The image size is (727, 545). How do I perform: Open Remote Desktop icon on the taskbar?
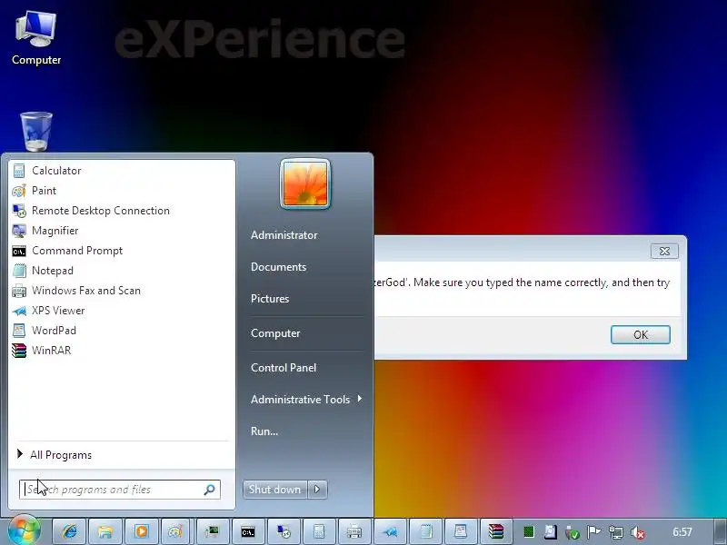tap(284, 531)
